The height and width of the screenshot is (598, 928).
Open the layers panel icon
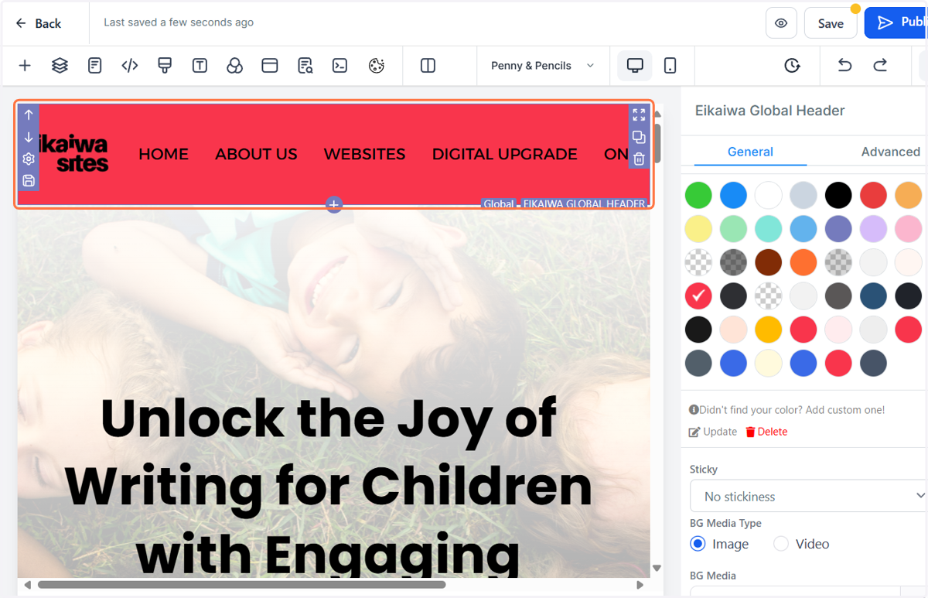pyautogui.click(x=60, y=66)
